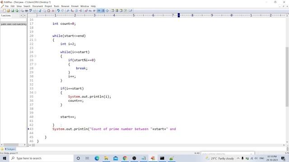Collapse the code fold at line 21
The width and height of the screenshot is (289, 162).
[35, 40]
